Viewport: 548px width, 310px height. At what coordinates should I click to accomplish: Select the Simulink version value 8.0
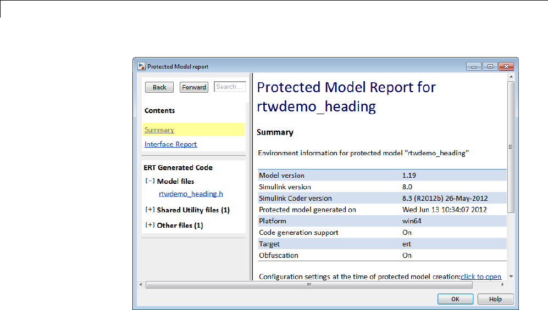(407, 187)
